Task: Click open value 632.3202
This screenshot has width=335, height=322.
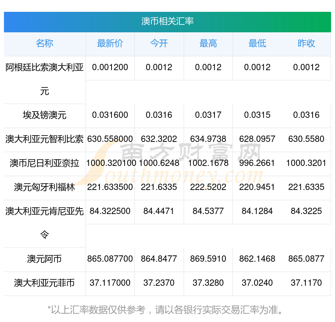Action: [x=159, y=139]
